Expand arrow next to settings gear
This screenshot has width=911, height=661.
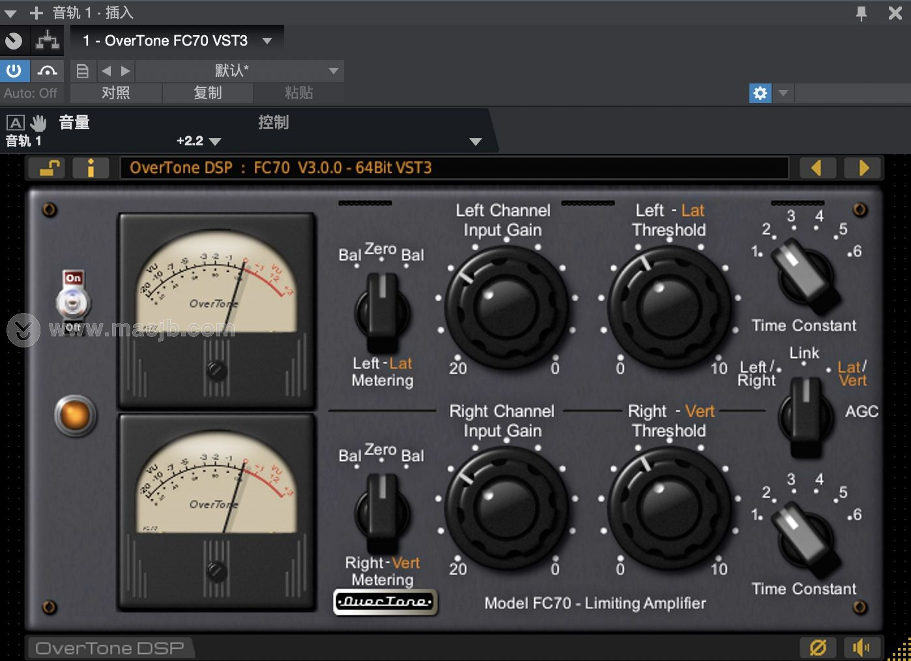[783, 93]
